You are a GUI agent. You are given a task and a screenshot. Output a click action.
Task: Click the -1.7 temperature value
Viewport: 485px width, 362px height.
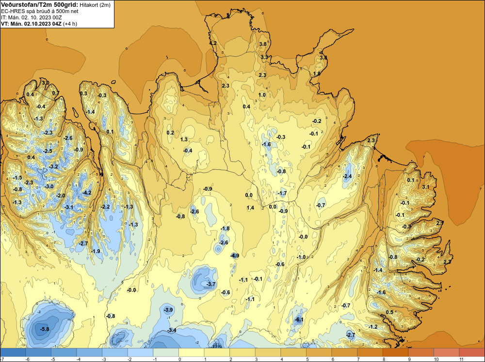tap(282, 194)
